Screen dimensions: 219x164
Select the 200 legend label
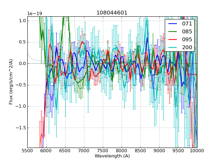(x=187, y=47)
